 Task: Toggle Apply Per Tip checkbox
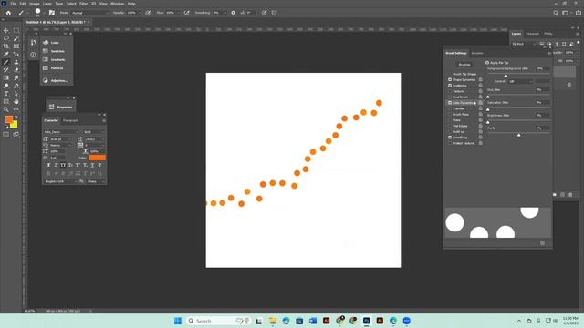(x=487, y=63)
